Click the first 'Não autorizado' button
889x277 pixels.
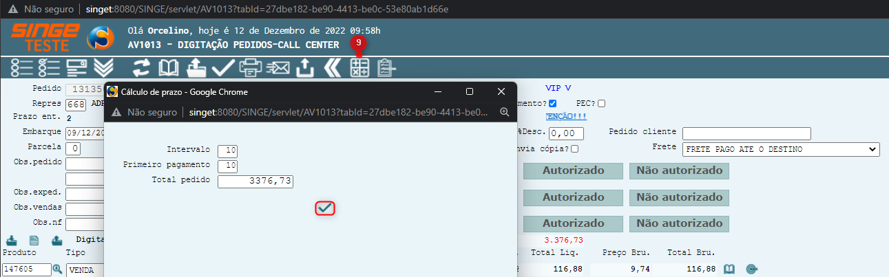coord(679,170)
